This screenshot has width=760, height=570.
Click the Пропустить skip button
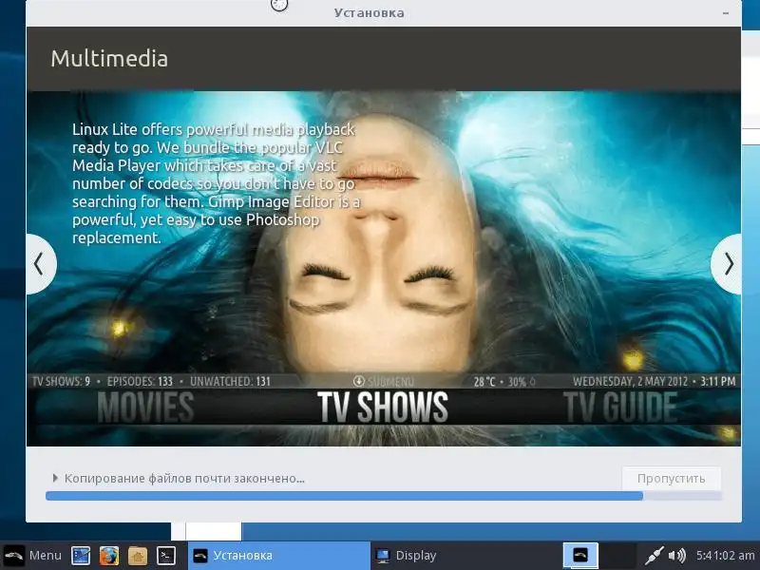[672, 479]
